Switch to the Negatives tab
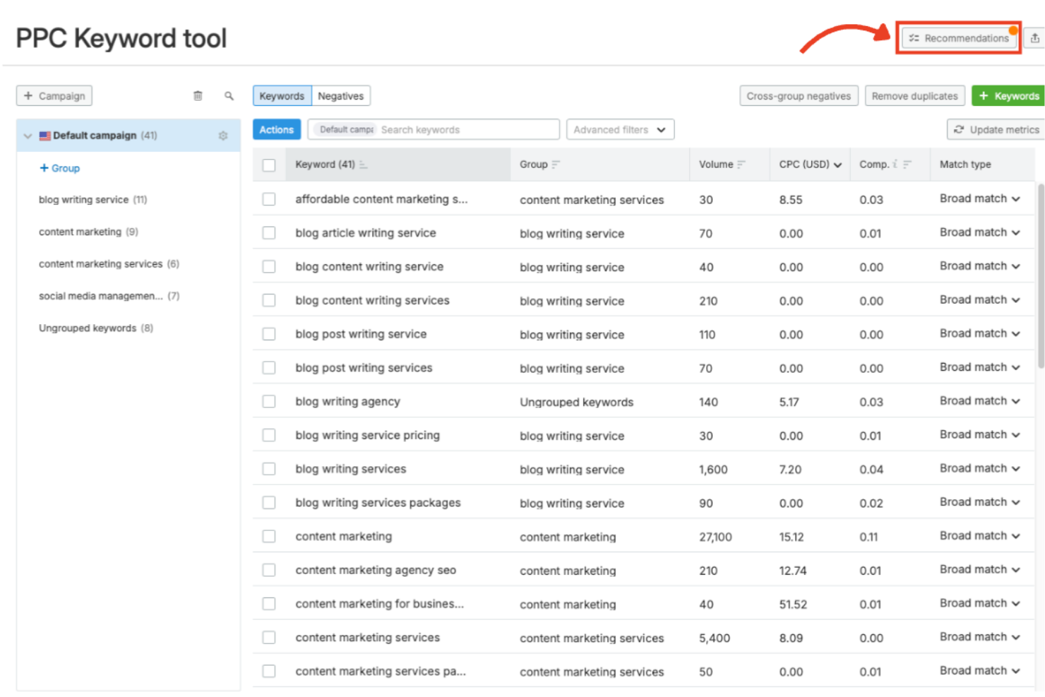 coord(341,96)
